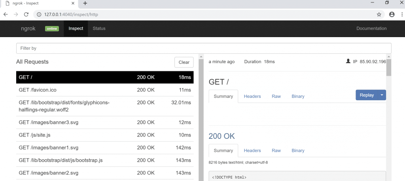The image size is (405, 181).
Task: Open the Chrome profile avatar icon
Action: pos(392,15)
